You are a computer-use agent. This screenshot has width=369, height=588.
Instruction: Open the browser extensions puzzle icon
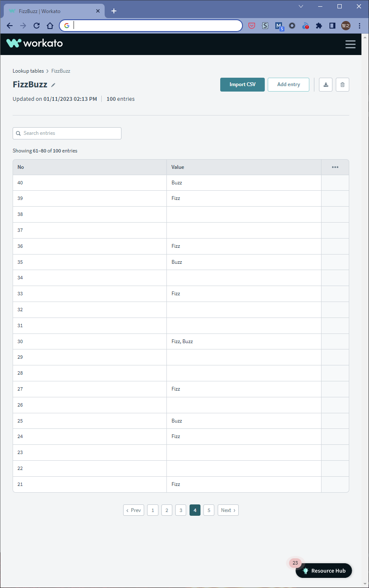(x=319, y=26)
